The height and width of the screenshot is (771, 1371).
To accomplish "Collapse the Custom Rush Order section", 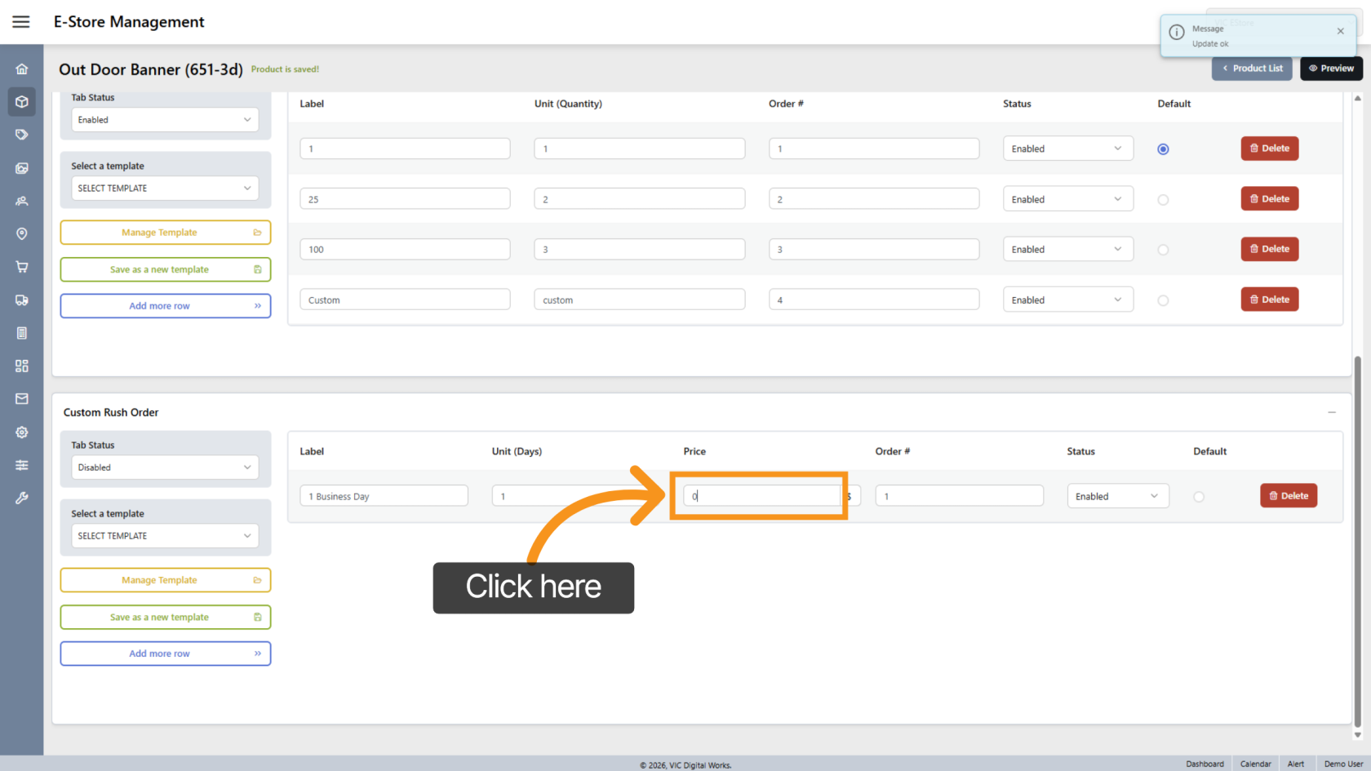I will coord(1331,413).
